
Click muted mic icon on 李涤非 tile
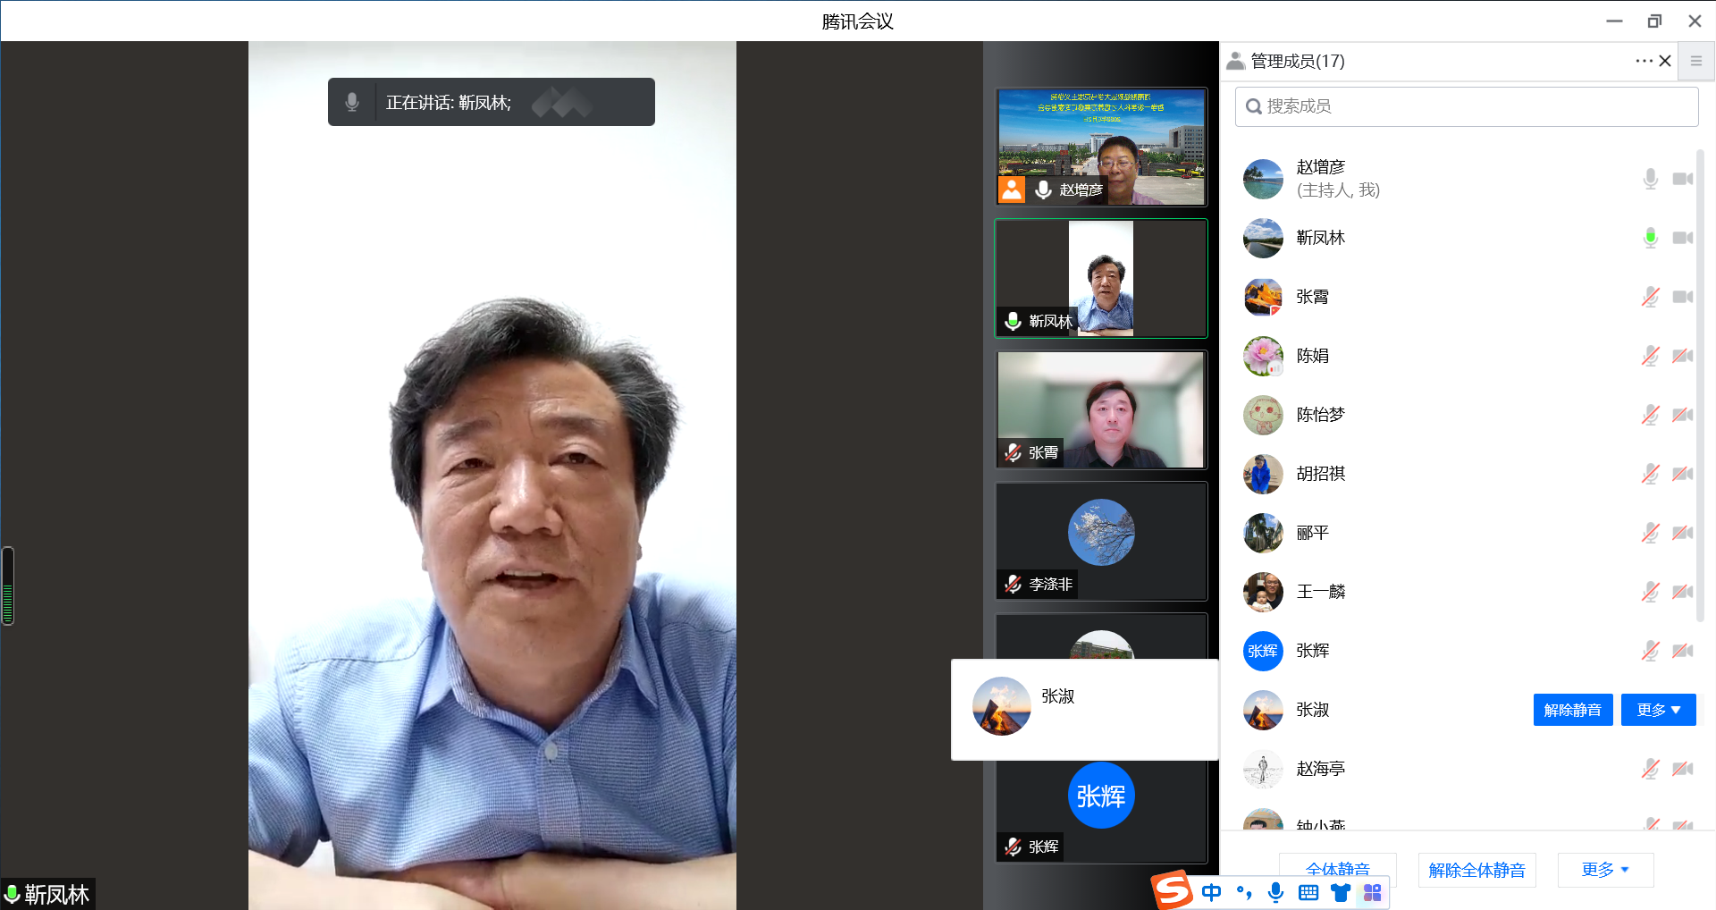pyautogui.click(x=1013, y=584)
